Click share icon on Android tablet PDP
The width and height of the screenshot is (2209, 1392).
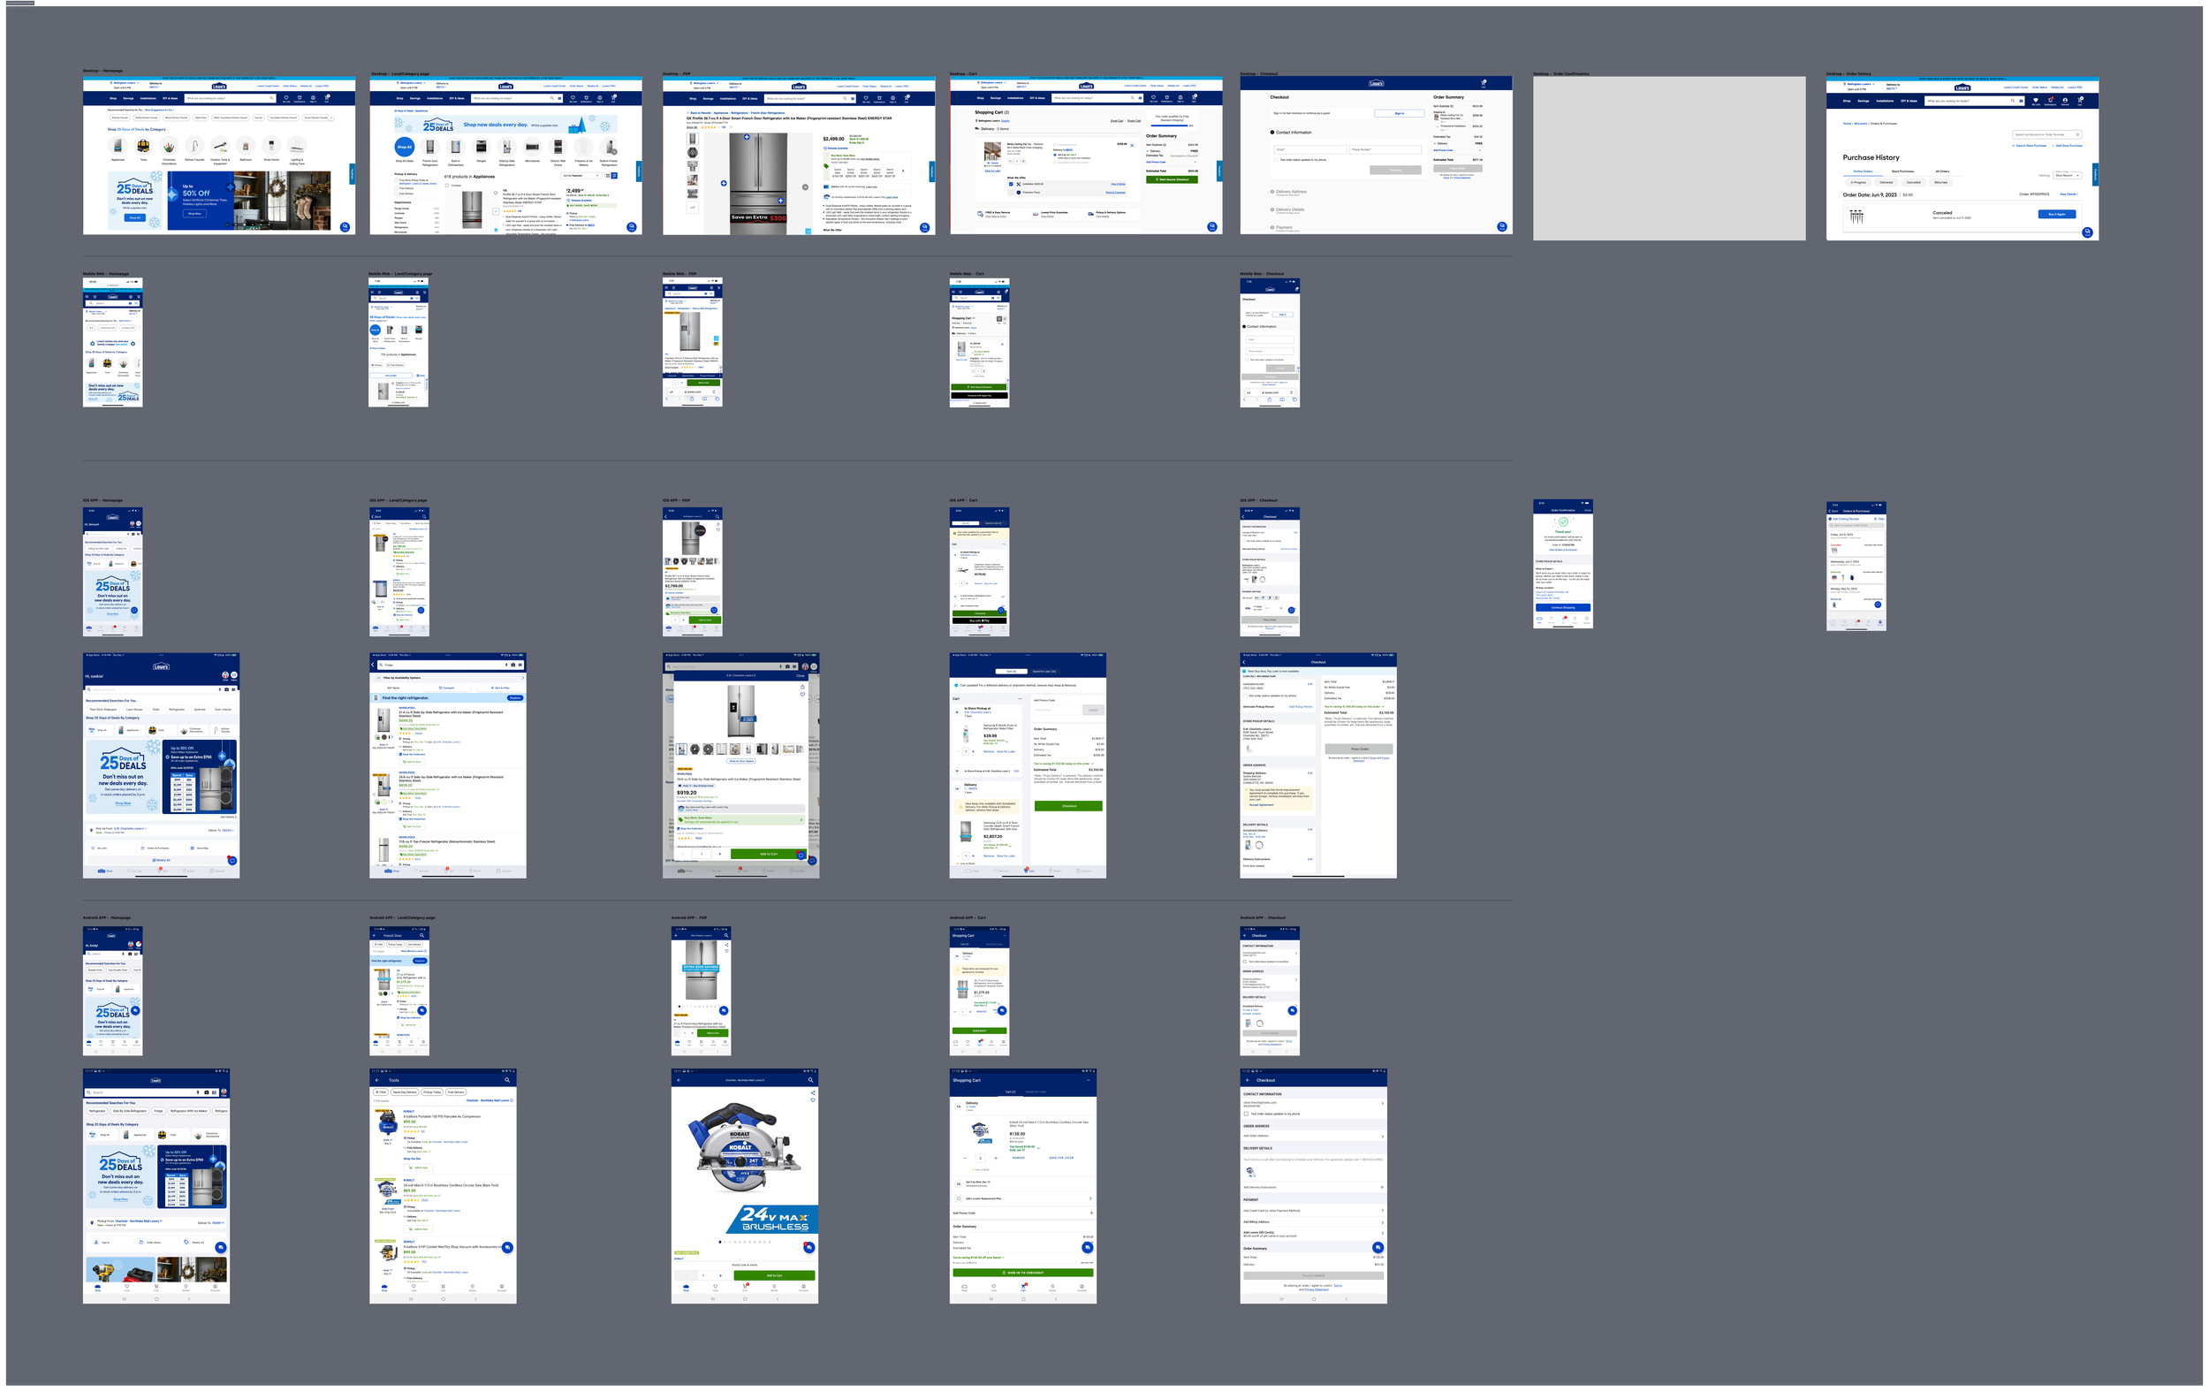pos(814,1093)
